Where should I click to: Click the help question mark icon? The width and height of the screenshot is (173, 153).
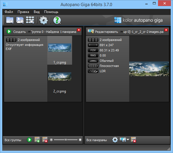[57, 20]
